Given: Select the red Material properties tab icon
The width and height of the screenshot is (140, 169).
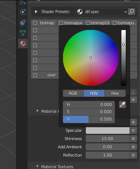Looking at the screenshot, I should pyautogui.click(x=23, y=43).
